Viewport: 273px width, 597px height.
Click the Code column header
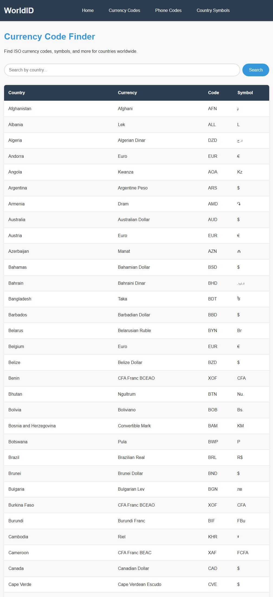(x=213, y=93)
